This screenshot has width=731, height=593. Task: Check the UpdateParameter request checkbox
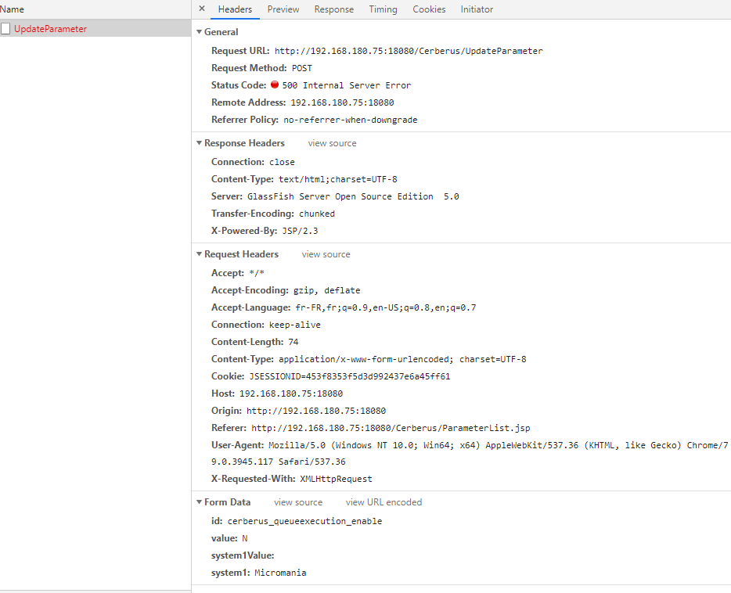pos(5,27)
